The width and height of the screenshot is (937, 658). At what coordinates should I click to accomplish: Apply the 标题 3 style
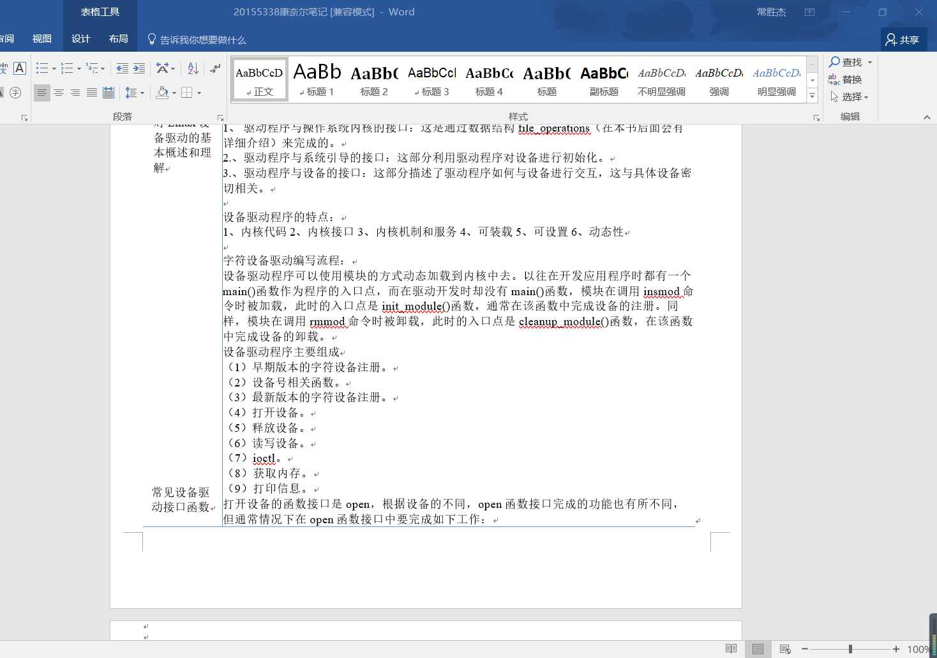click(431, 80)
